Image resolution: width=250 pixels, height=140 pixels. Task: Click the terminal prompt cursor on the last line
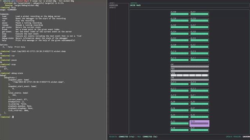pos(13,117)
